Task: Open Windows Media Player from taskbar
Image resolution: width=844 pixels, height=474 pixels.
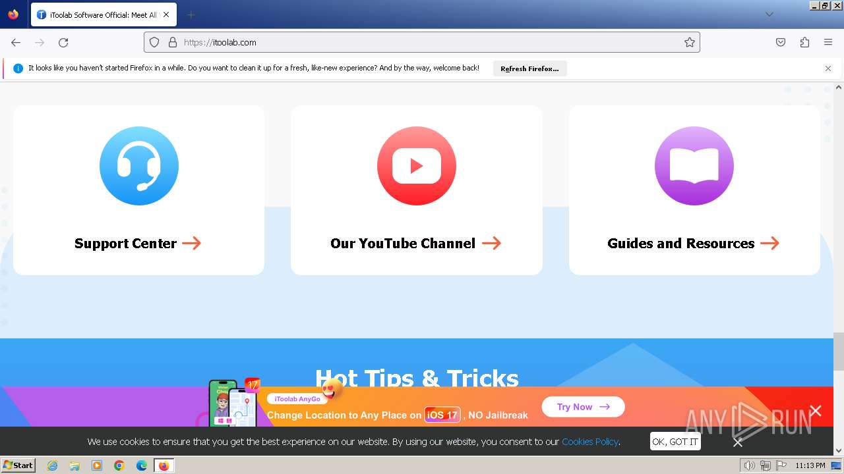Action: [x=97, y=465]
